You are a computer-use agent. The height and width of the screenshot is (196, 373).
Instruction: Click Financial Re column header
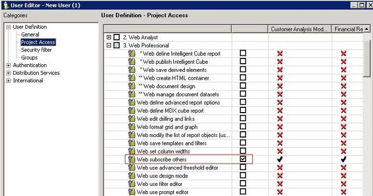click(x=348, y=29)
